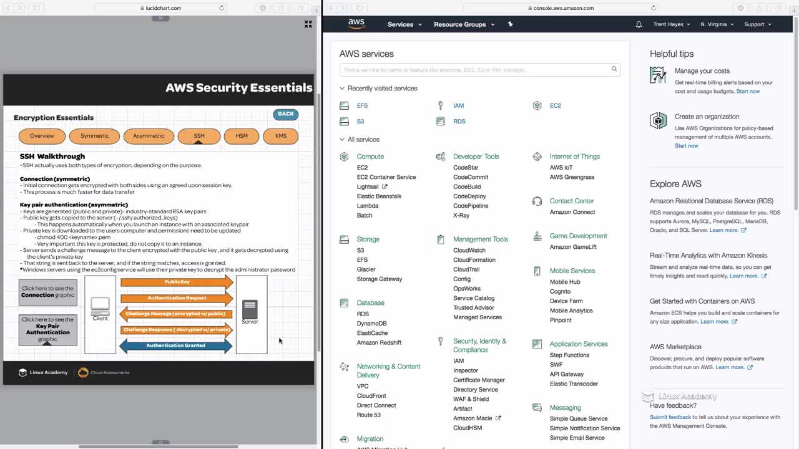Open Amazon Macie under Security
This screenshot has width=799, height=449.
click(473, 418)
